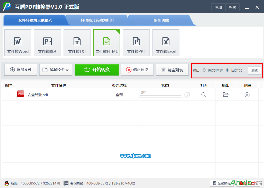Select the 文件转Excel conversion option
Image resolution: width=264 pixels, height=188 pixels.
(166, 43)
